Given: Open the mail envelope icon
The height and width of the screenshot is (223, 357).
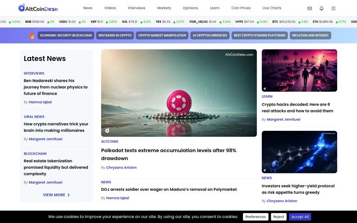Looking at the screenshot, I should pyautogui.click(x=309, y=8).
